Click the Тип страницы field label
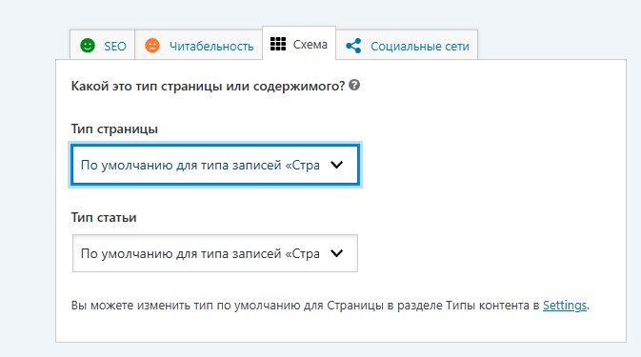Image resolution: width=641 pixels, height=357 pixels. click(x=114, y=129)
